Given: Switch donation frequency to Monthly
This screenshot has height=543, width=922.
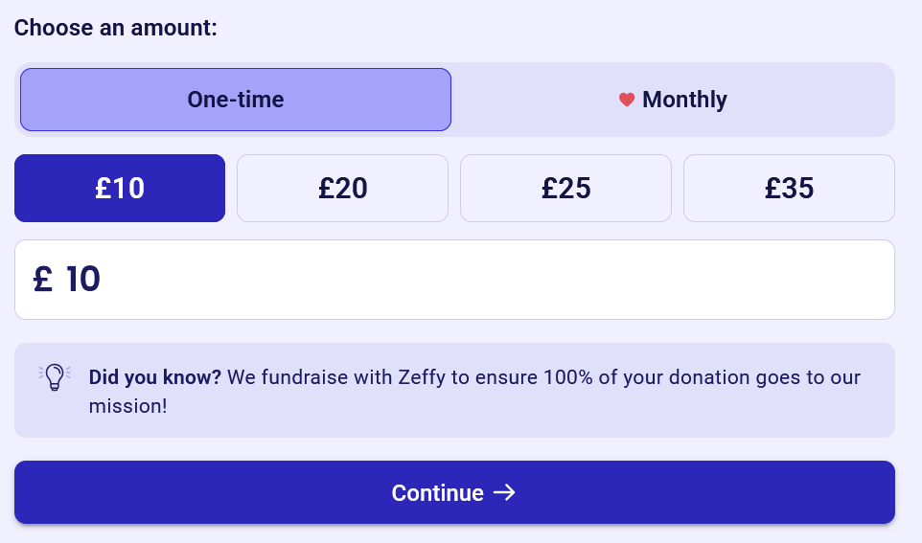Looking at the screenshot, I should click(673, 100).
